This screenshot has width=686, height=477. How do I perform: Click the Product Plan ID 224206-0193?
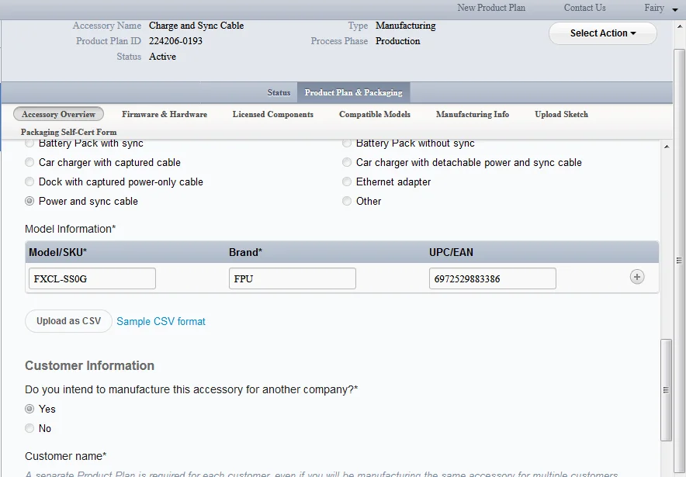pyautogui.click(x=175, y=41)
